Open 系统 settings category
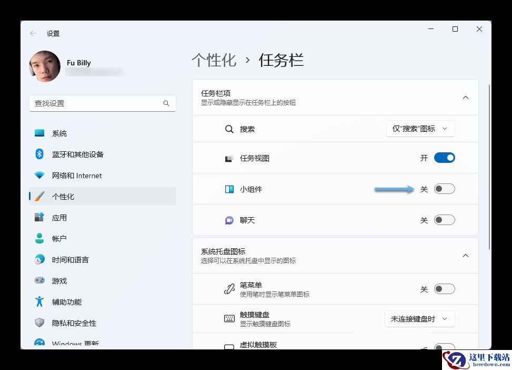512x370 pixels. (103, 133)
